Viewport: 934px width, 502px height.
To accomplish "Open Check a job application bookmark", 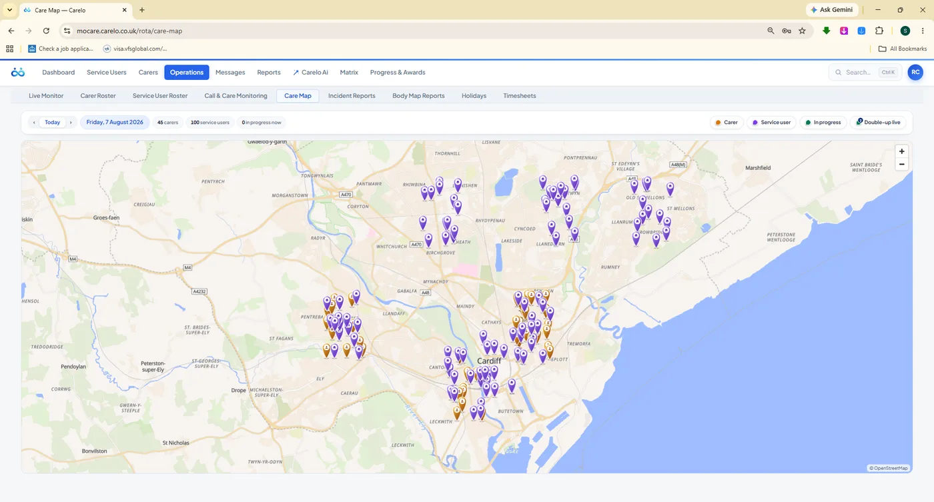I will click(61, 49).
